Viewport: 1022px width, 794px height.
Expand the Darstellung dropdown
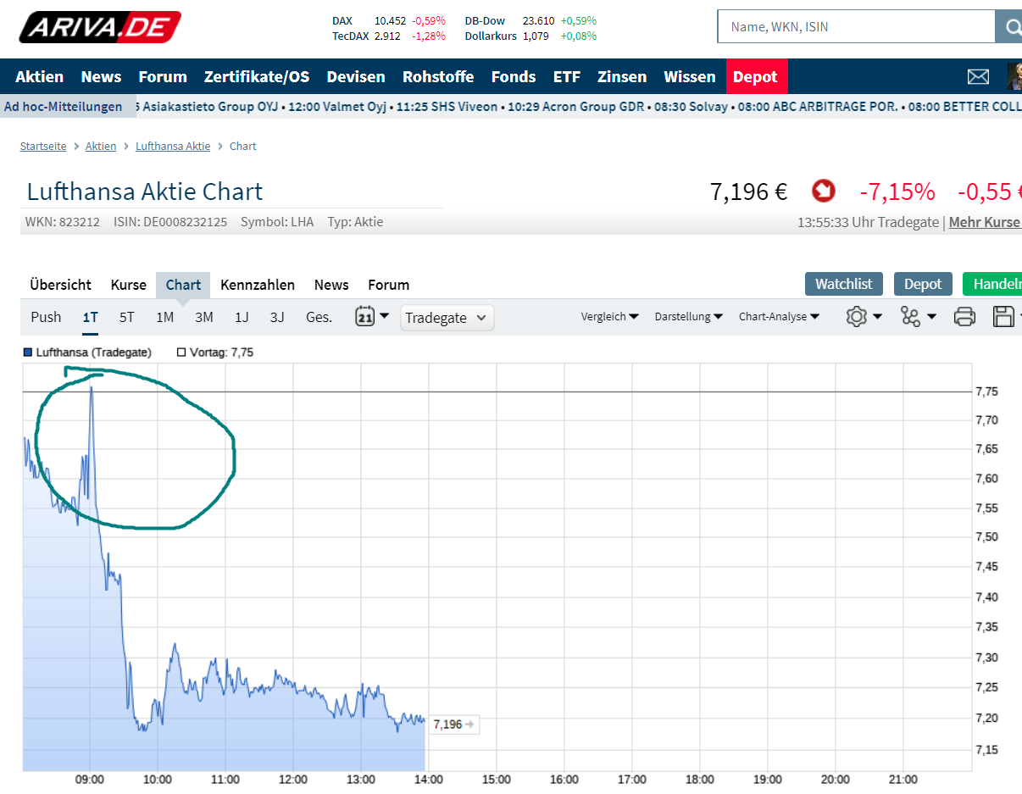point(689,317)
